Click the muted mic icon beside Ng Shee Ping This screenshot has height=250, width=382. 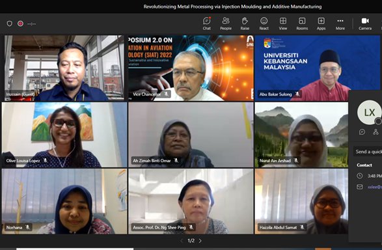(191, 227)
